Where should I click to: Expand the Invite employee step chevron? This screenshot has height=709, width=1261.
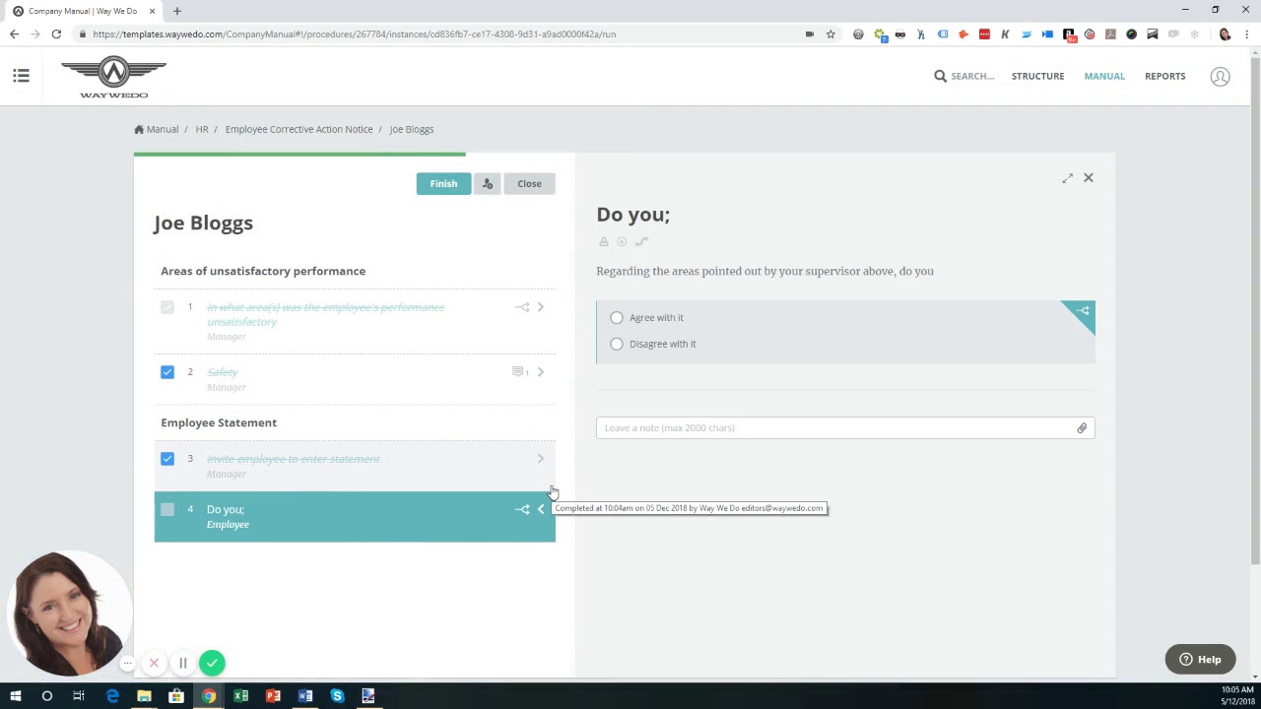coord(540,459)
